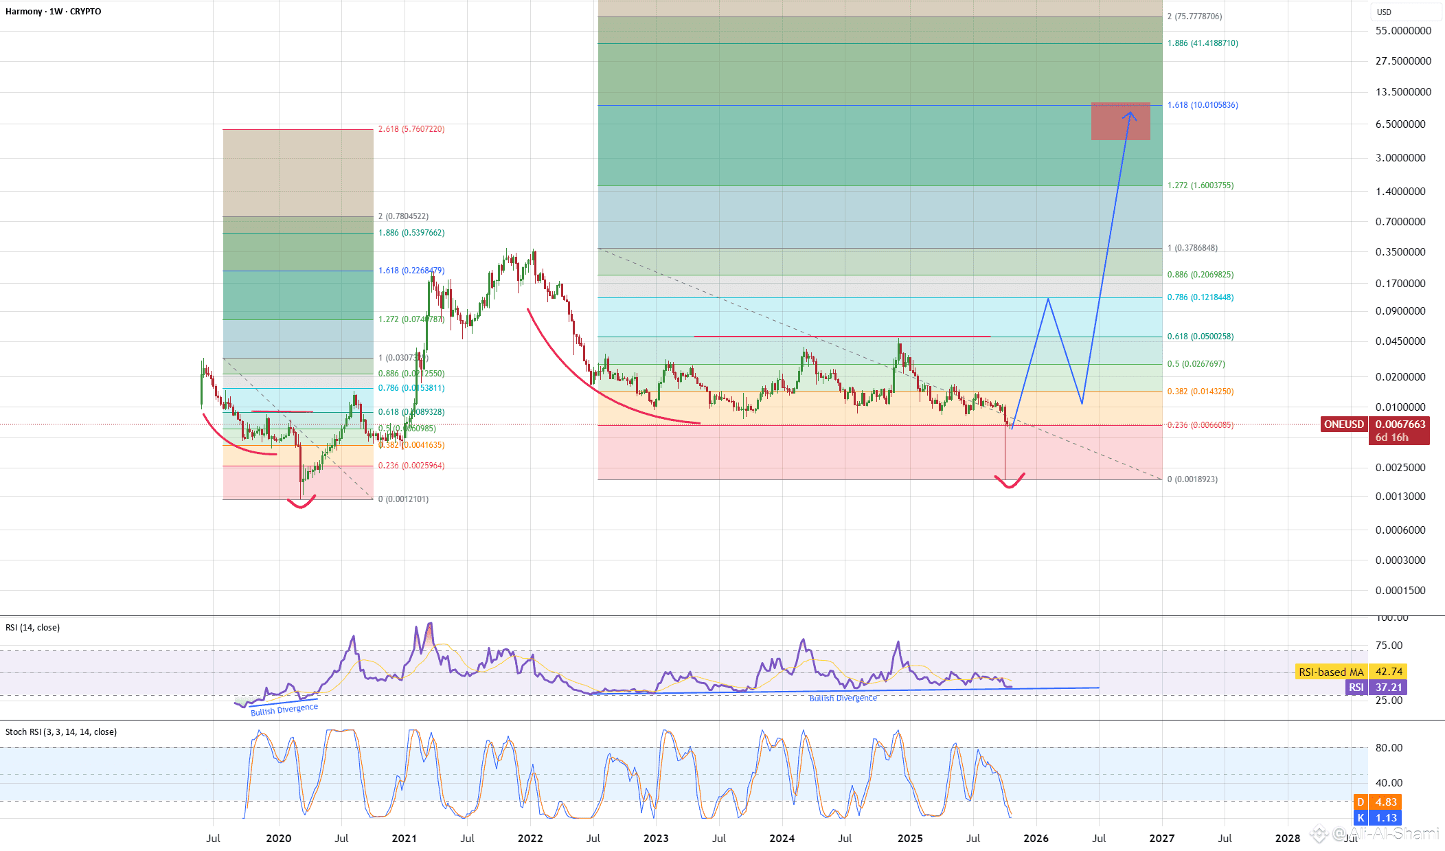Click the blue projection arrow head
The image size is (1445, 851).
click(x=1129, y=114)
